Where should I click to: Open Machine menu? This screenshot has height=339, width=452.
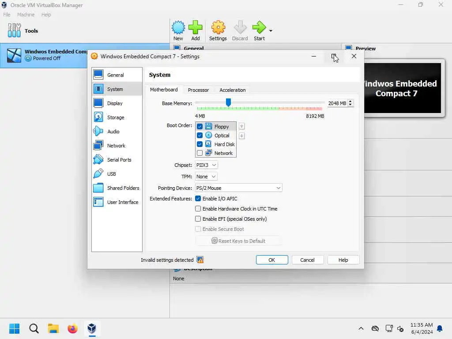pyautogui.click(x=26, y=15)
